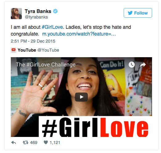
Task: Retweet using the retweet icon
Action: point(26,142)
